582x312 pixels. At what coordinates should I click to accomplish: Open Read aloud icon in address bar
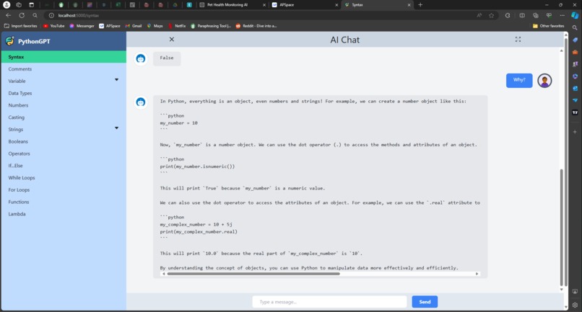(479, 15)
